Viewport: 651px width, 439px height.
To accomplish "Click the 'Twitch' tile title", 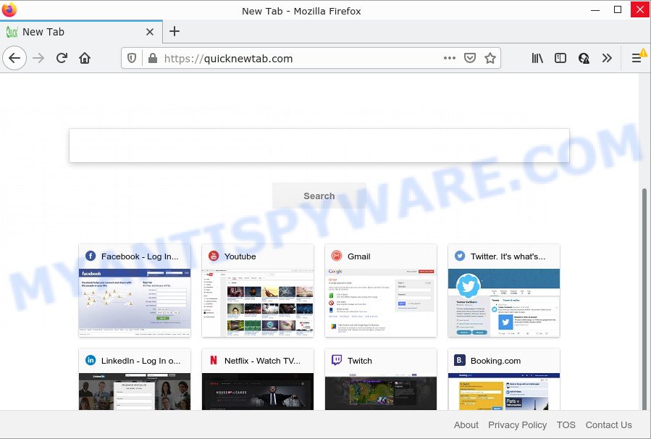I will (x=360, y=361).
